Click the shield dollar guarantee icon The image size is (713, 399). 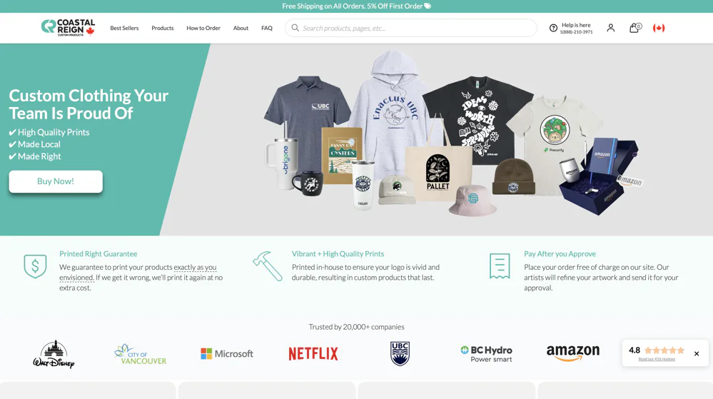[x=35, y=266]
